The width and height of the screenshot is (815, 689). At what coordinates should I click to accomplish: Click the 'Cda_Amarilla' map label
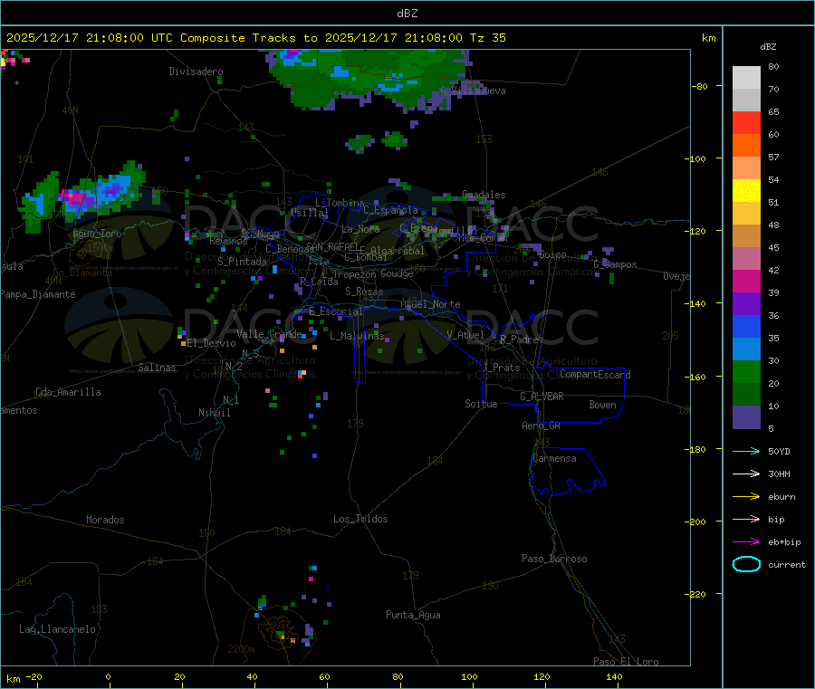68,392
